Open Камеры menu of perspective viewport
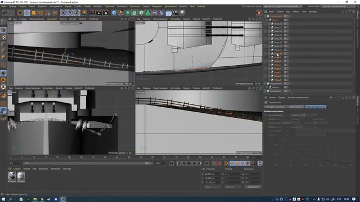Screen dimensions: 360x202 (x=22, y=19)
